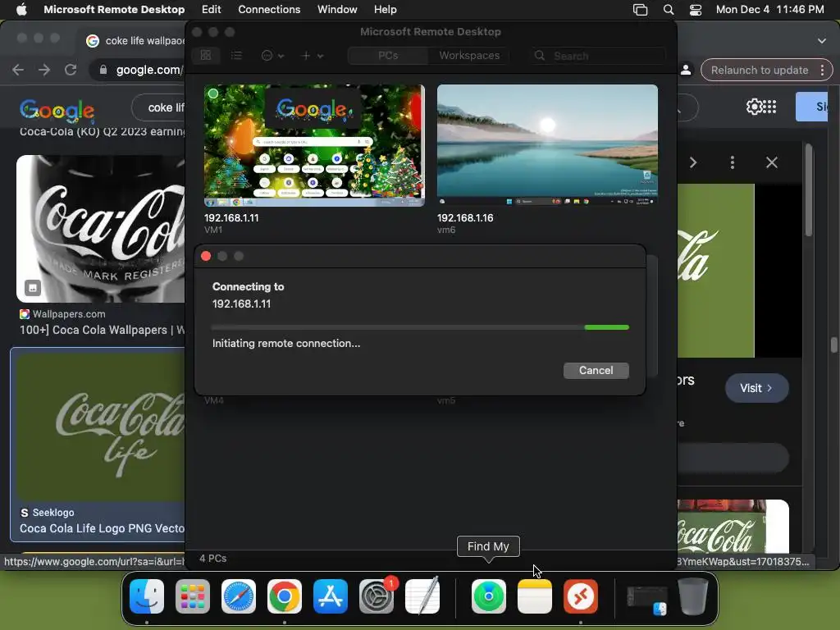Open the plus Add dropdown in toolbar
The width and height of the screenshot is (840, 630).
[312, 55]
